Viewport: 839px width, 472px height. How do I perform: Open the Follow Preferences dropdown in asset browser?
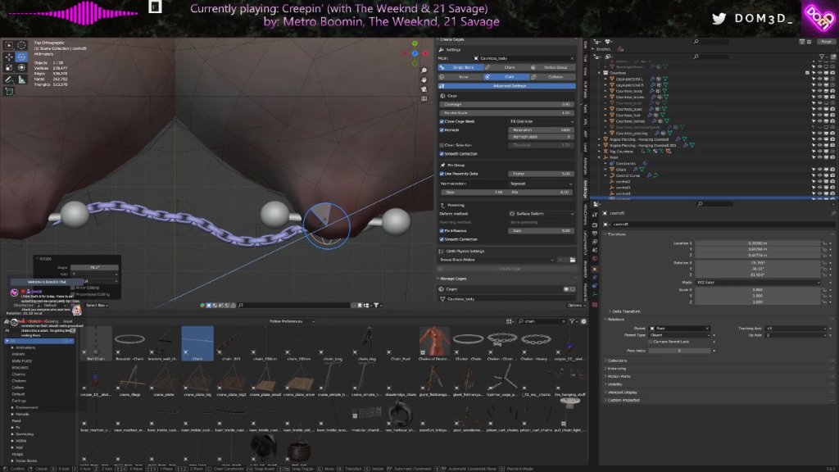(x=292, y=321)
